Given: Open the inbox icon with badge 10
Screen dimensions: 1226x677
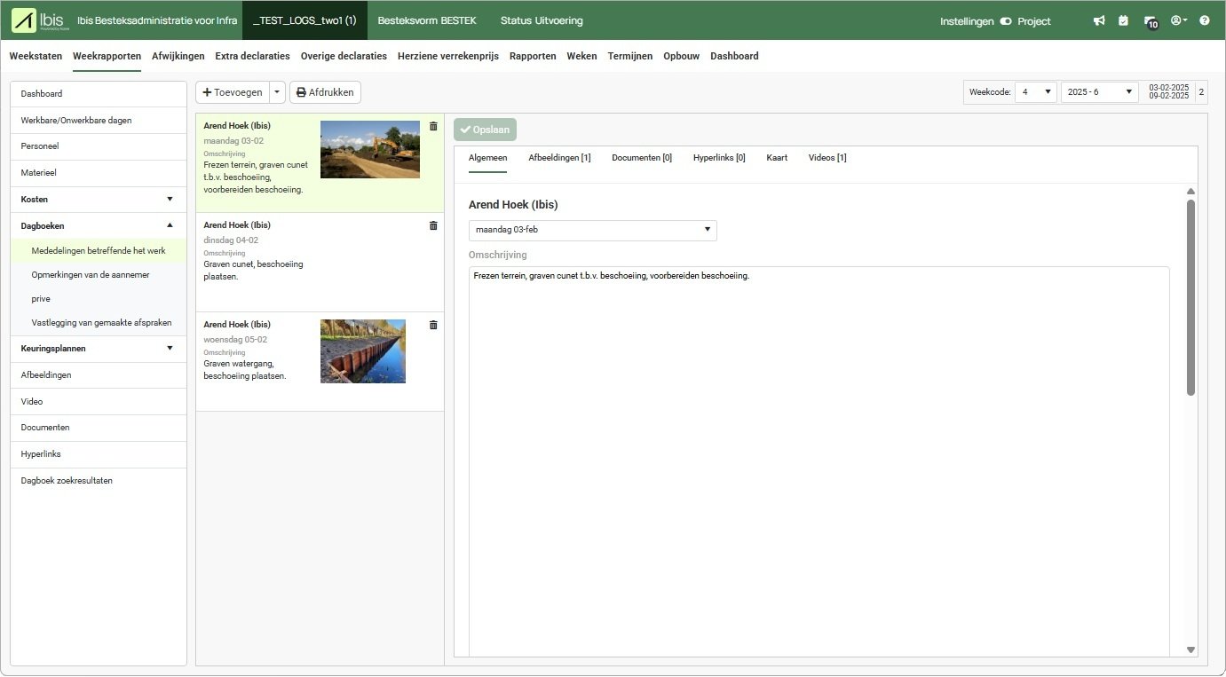Looking at the screenshot, I should coord(1151,21).
